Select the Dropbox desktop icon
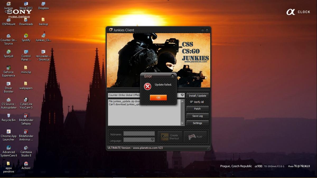Viewport: 317px width, 178px height. click(x=44, y=6)
